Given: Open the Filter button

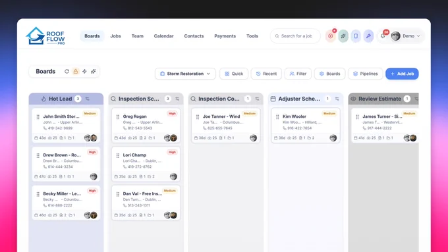Looking at the screenshot, I should (298, 74).
